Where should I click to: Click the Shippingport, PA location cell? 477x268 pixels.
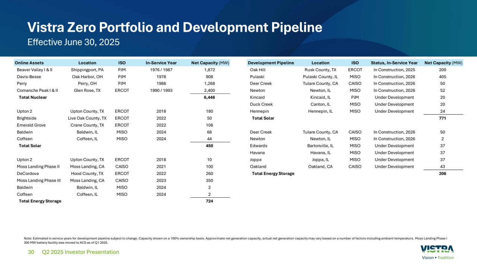(x=87, y=70)
